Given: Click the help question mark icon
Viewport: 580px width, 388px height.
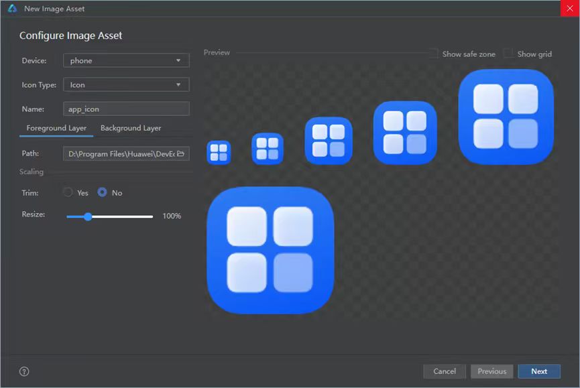Looking at the screenshot, I should pos(25,371).
